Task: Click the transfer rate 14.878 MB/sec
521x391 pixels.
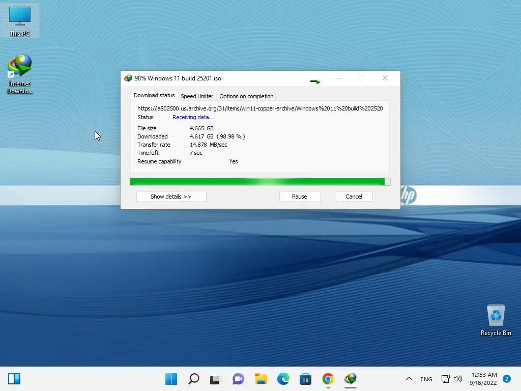Action: tap(208, 145)
